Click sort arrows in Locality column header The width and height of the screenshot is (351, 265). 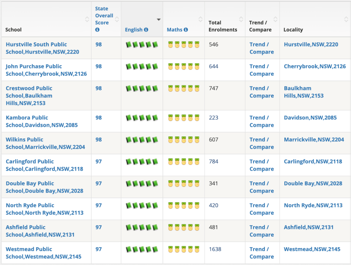pyautogui.click(x=346, y=19)
